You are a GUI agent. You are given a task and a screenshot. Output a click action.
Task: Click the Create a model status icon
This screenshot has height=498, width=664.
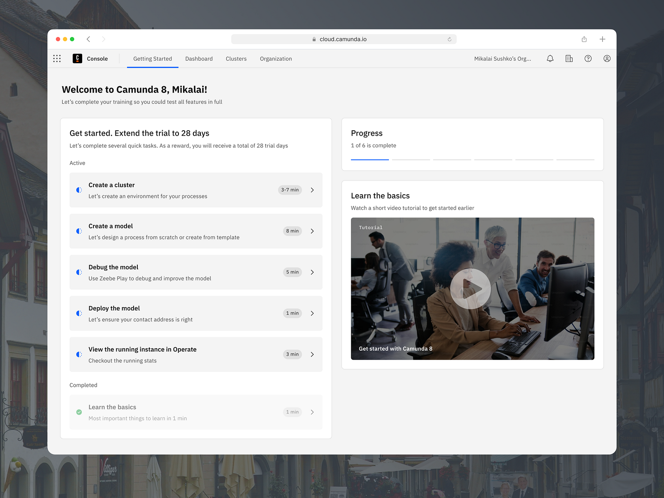(79, 231)
